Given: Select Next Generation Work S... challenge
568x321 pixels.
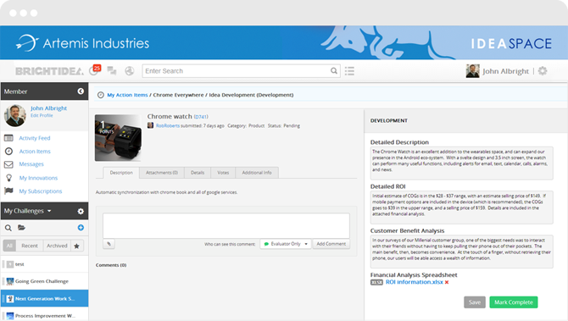Looking at the screenshot, I should coord(44,299).
